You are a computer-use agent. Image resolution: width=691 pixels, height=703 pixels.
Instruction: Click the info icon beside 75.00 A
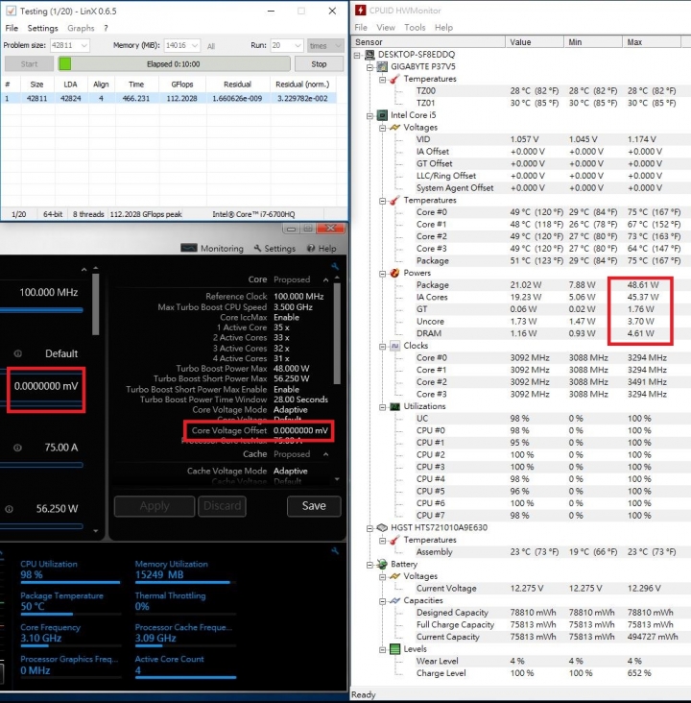coord(17,448)
